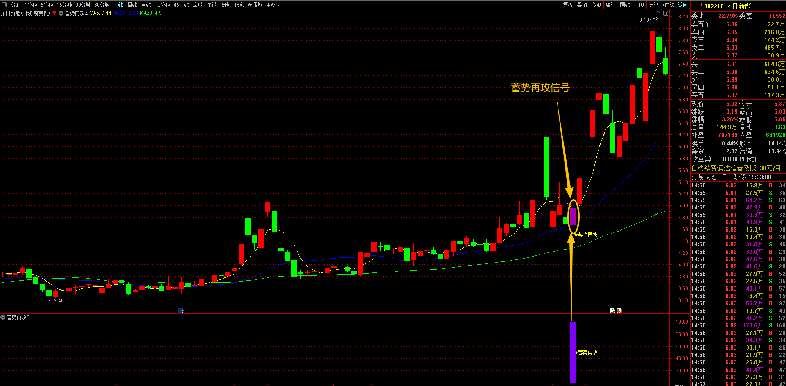Switch to 年线 yearly chart
Image resolution: width=786 pixels, height=386 pixels.
(212, 5)
